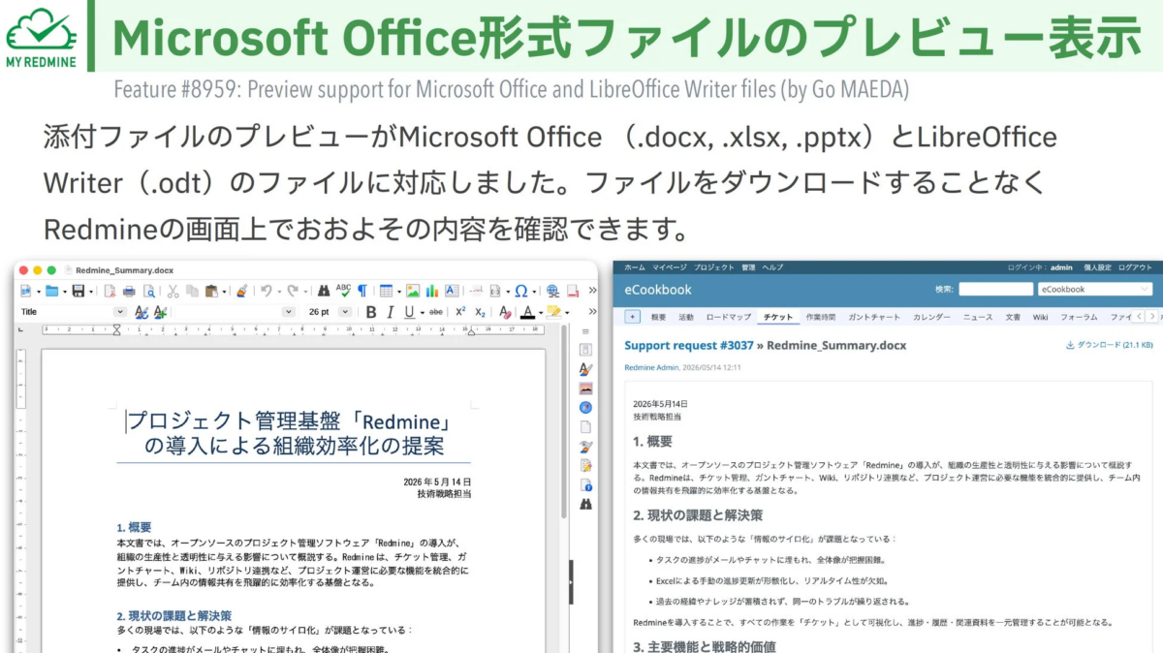Click the Support request #3037 link
Screen dimensions: 1163x653
pyautogui.click(x=688, y=345)
